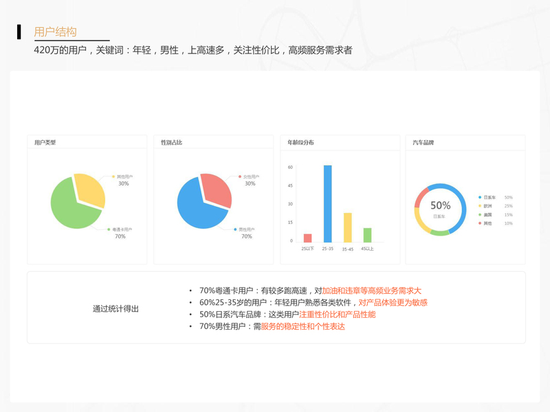550x412 pixels.
Task: Select the subtitle line starting with 420万的用户
Action: point(193,50)
